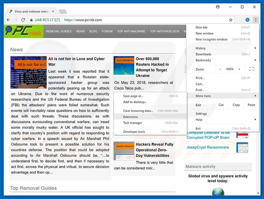Viewport: 264px width, 199px height.
Task: Open Developer tools from the submenu
Action: point(150,131)
